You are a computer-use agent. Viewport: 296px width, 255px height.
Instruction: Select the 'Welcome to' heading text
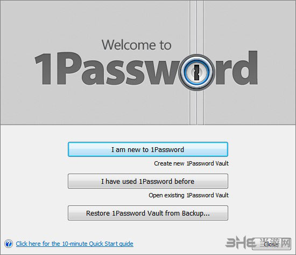[137, 45]
